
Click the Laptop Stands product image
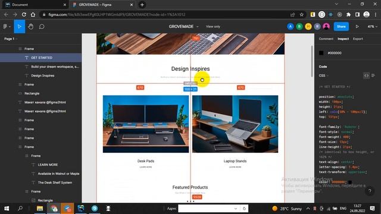tap(235, 124)
